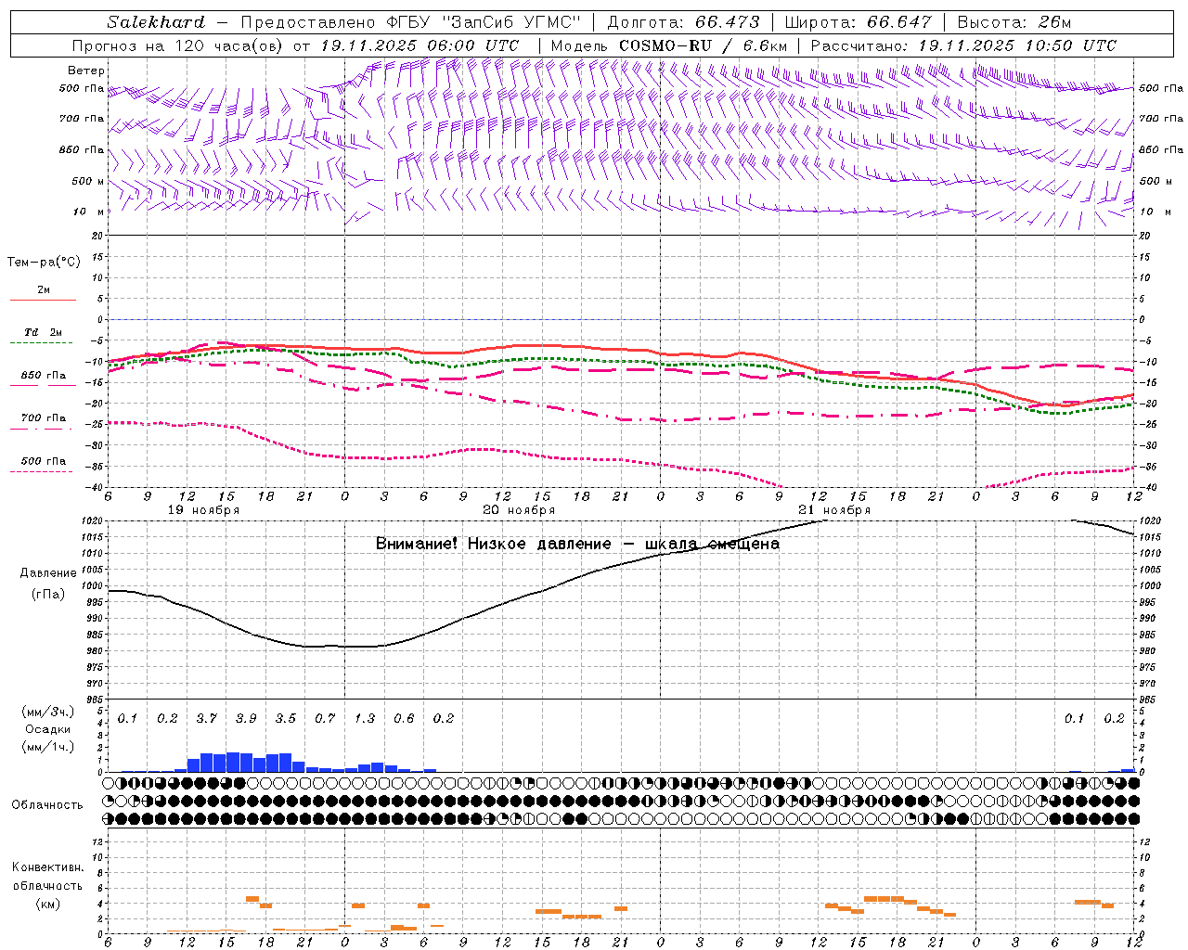This screenshot has width=1188, height=950.
Task: Click the 'Конвективн.' convective cloud label
Action: pos(48,867)
